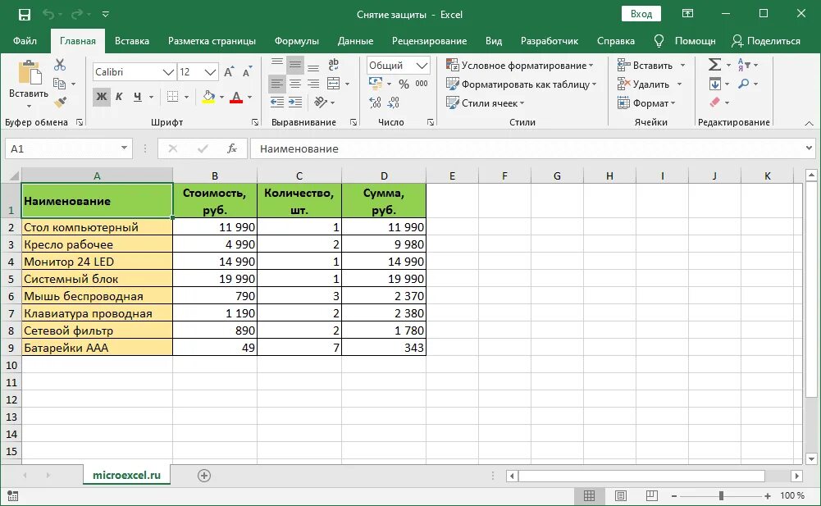Open the font size 12 dropdown

(211, 72)
